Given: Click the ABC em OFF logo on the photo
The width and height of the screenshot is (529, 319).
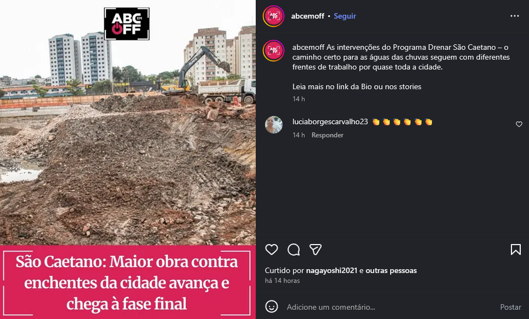Looking at the screenshot, I should [127, 24].
